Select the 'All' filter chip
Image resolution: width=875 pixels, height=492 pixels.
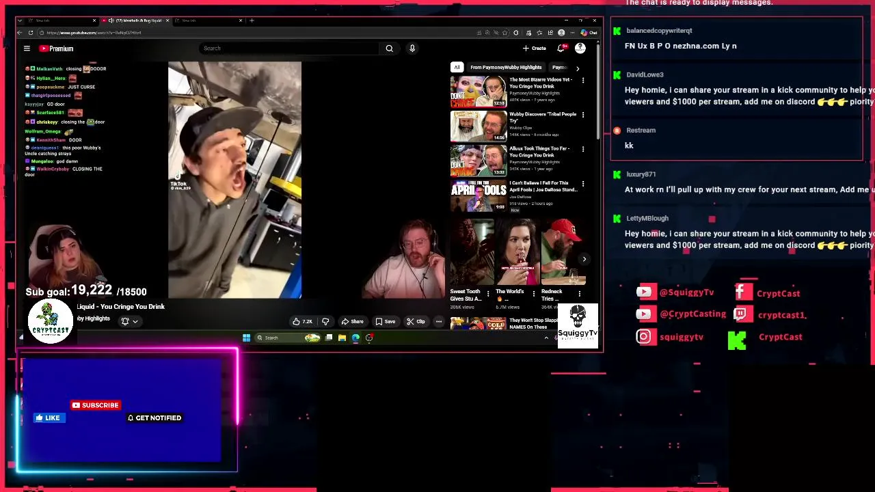click(x=457, y=68)
